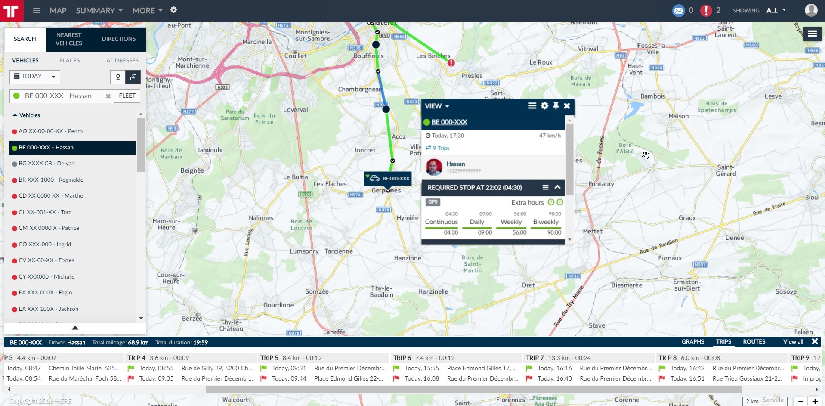Screen dimensions: 825x406
Task: Open the TODAY date dropdown
Action: coord(35,77)
